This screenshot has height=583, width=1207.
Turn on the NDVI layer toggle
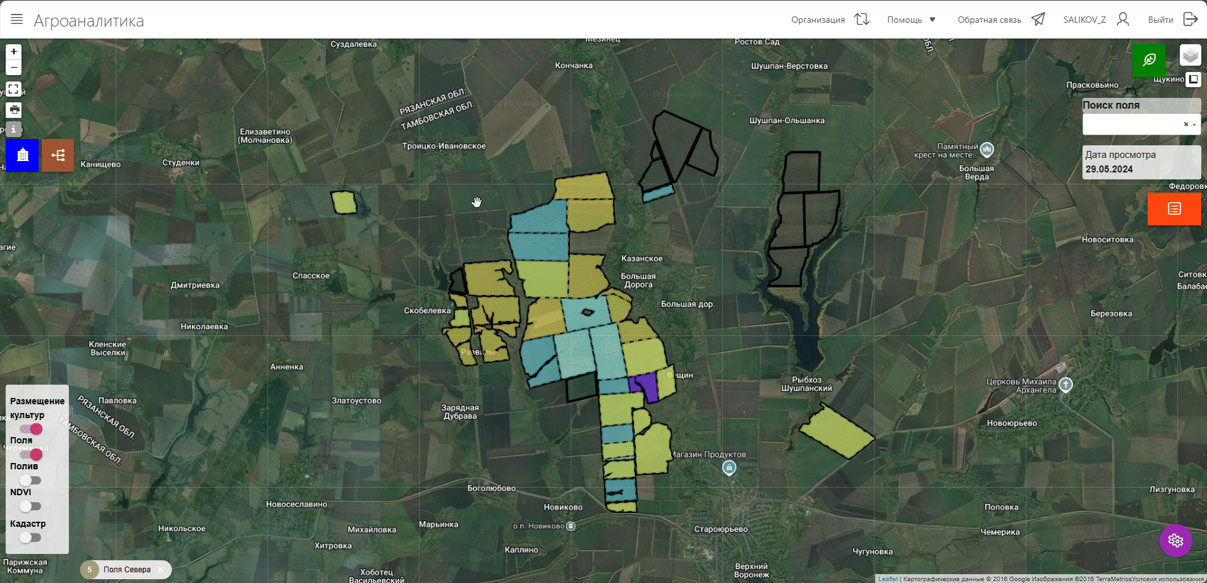coord(30,506)
